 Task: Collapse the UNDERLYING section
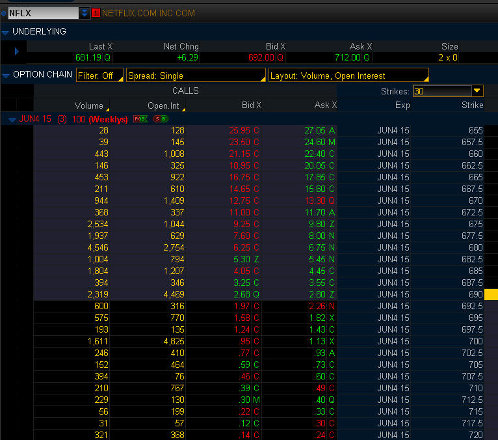pos(6,32)
